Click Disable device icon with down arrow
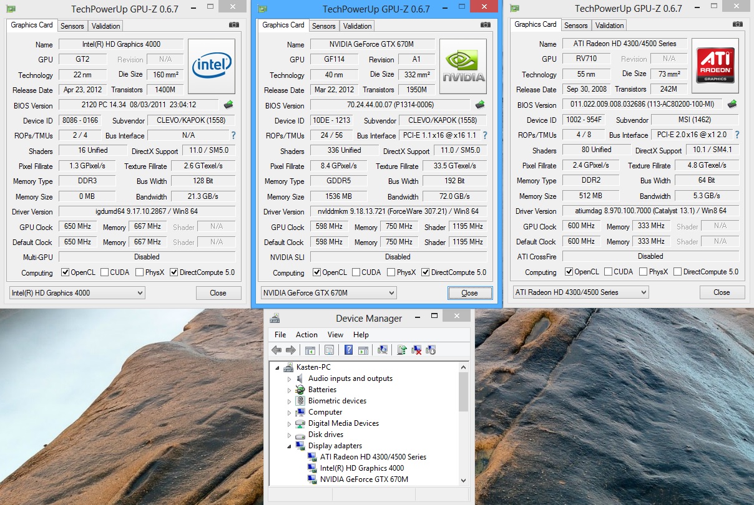Viewport: 754px width, 505px height. click(431, 350)
